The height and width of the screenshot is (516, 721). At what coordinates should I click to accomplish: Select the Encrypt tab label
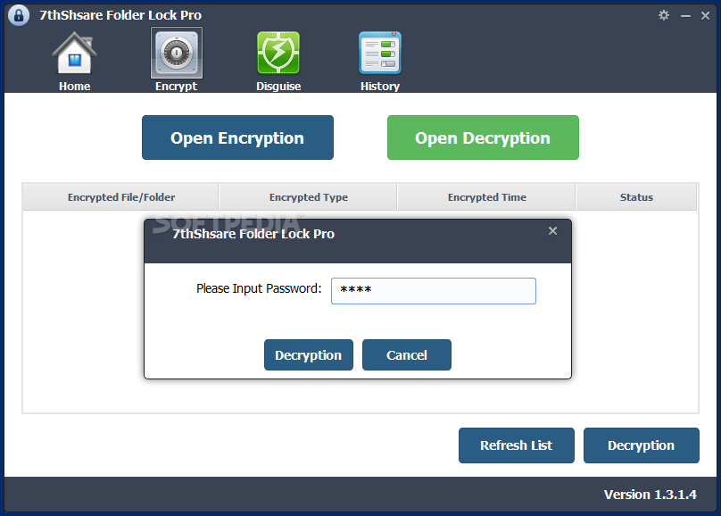pos(176,87)
